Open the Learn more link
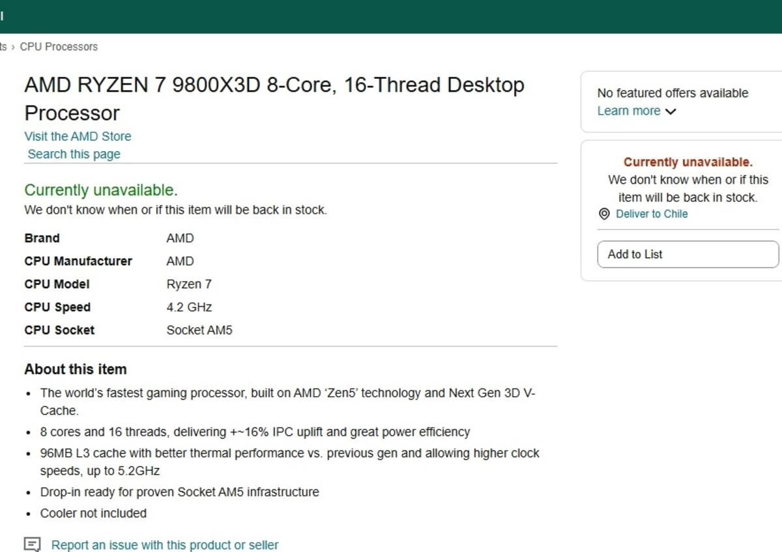This screenshot has width=782, height=552. 629,111
